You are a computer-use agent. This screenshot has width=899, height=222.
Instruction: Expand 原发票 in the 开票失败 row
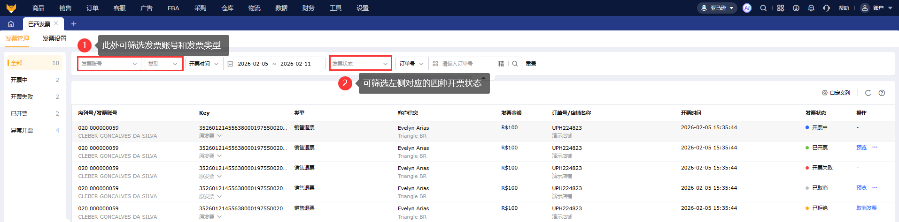210,176
